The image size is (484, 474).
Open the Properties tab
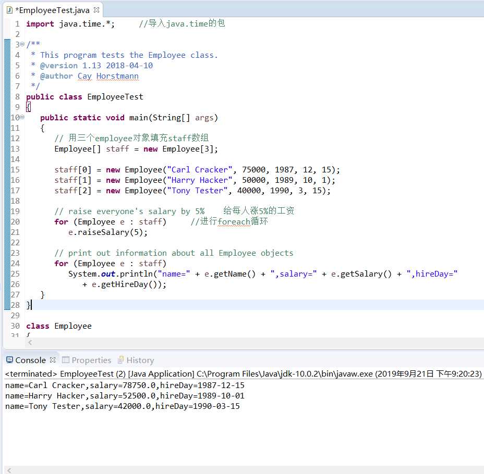[x=91, y=360]
